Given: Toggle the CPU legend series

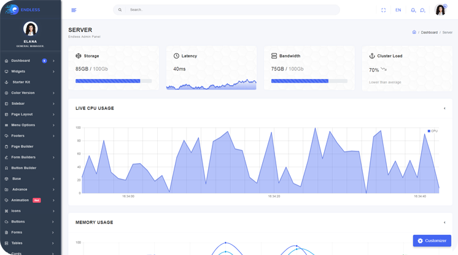Looking at the screenshot, I should pos(433,131).
